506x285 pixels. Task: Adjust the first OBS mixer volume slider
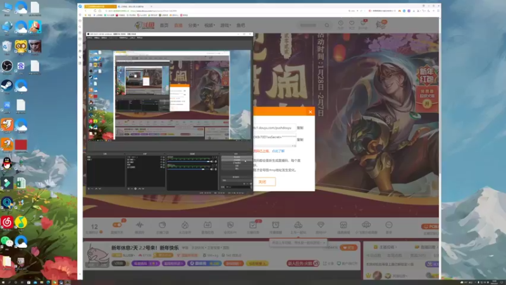pyautogui.click(x=188, y=161)
